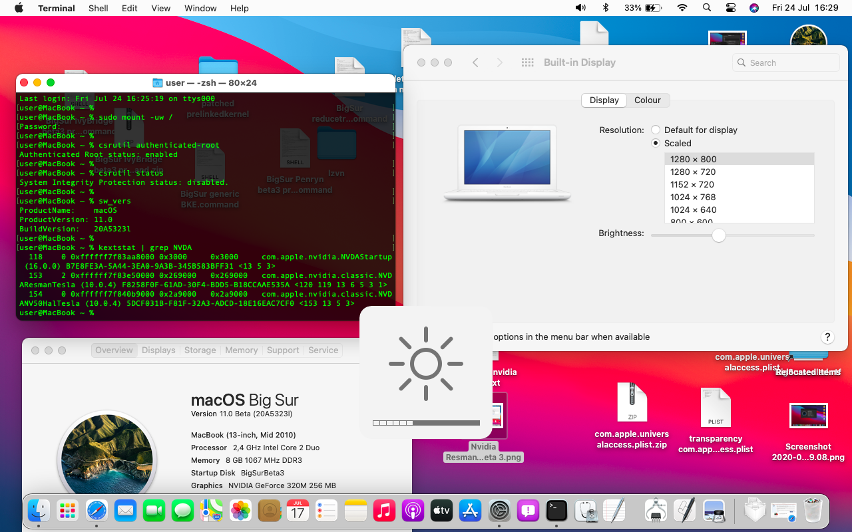The width and height of the screenshot is (852, 532).
Task: Open TextEdit from the Dock
Action: click(x=615, y=511)
